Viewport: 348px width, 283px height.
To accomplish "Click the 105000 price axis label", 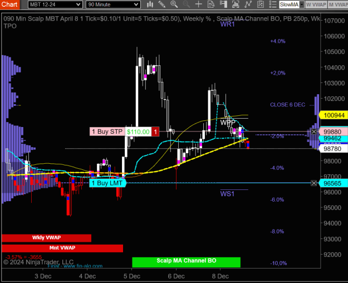I will [x=334, y=52].
